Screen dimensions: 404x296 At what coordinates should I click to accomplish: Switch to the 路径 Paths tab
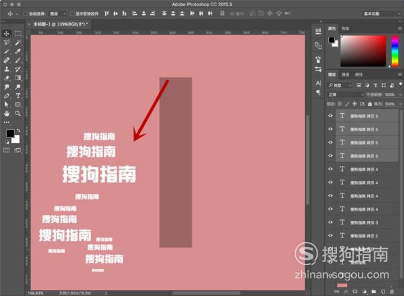(x=359, y=75)
